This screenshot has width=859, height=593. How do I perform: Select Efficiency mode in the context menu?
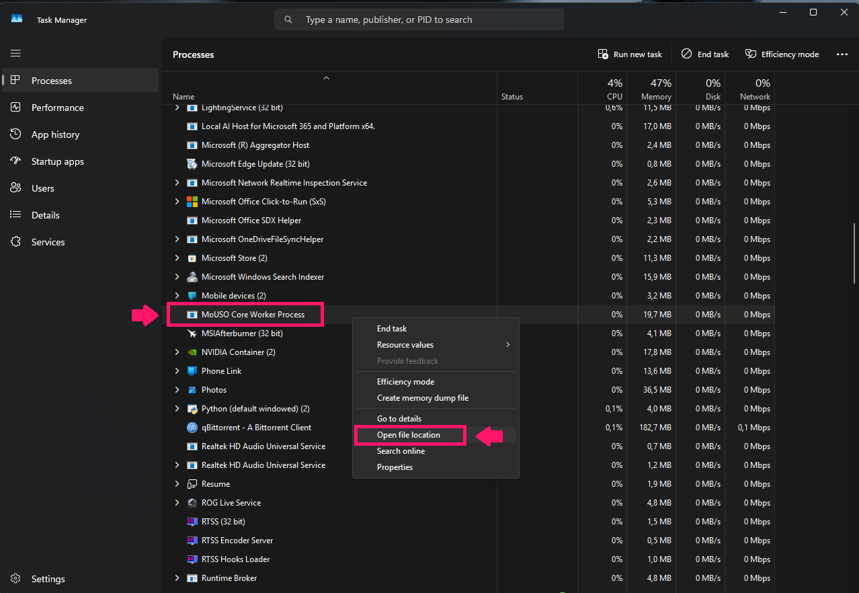pos(436,382)
